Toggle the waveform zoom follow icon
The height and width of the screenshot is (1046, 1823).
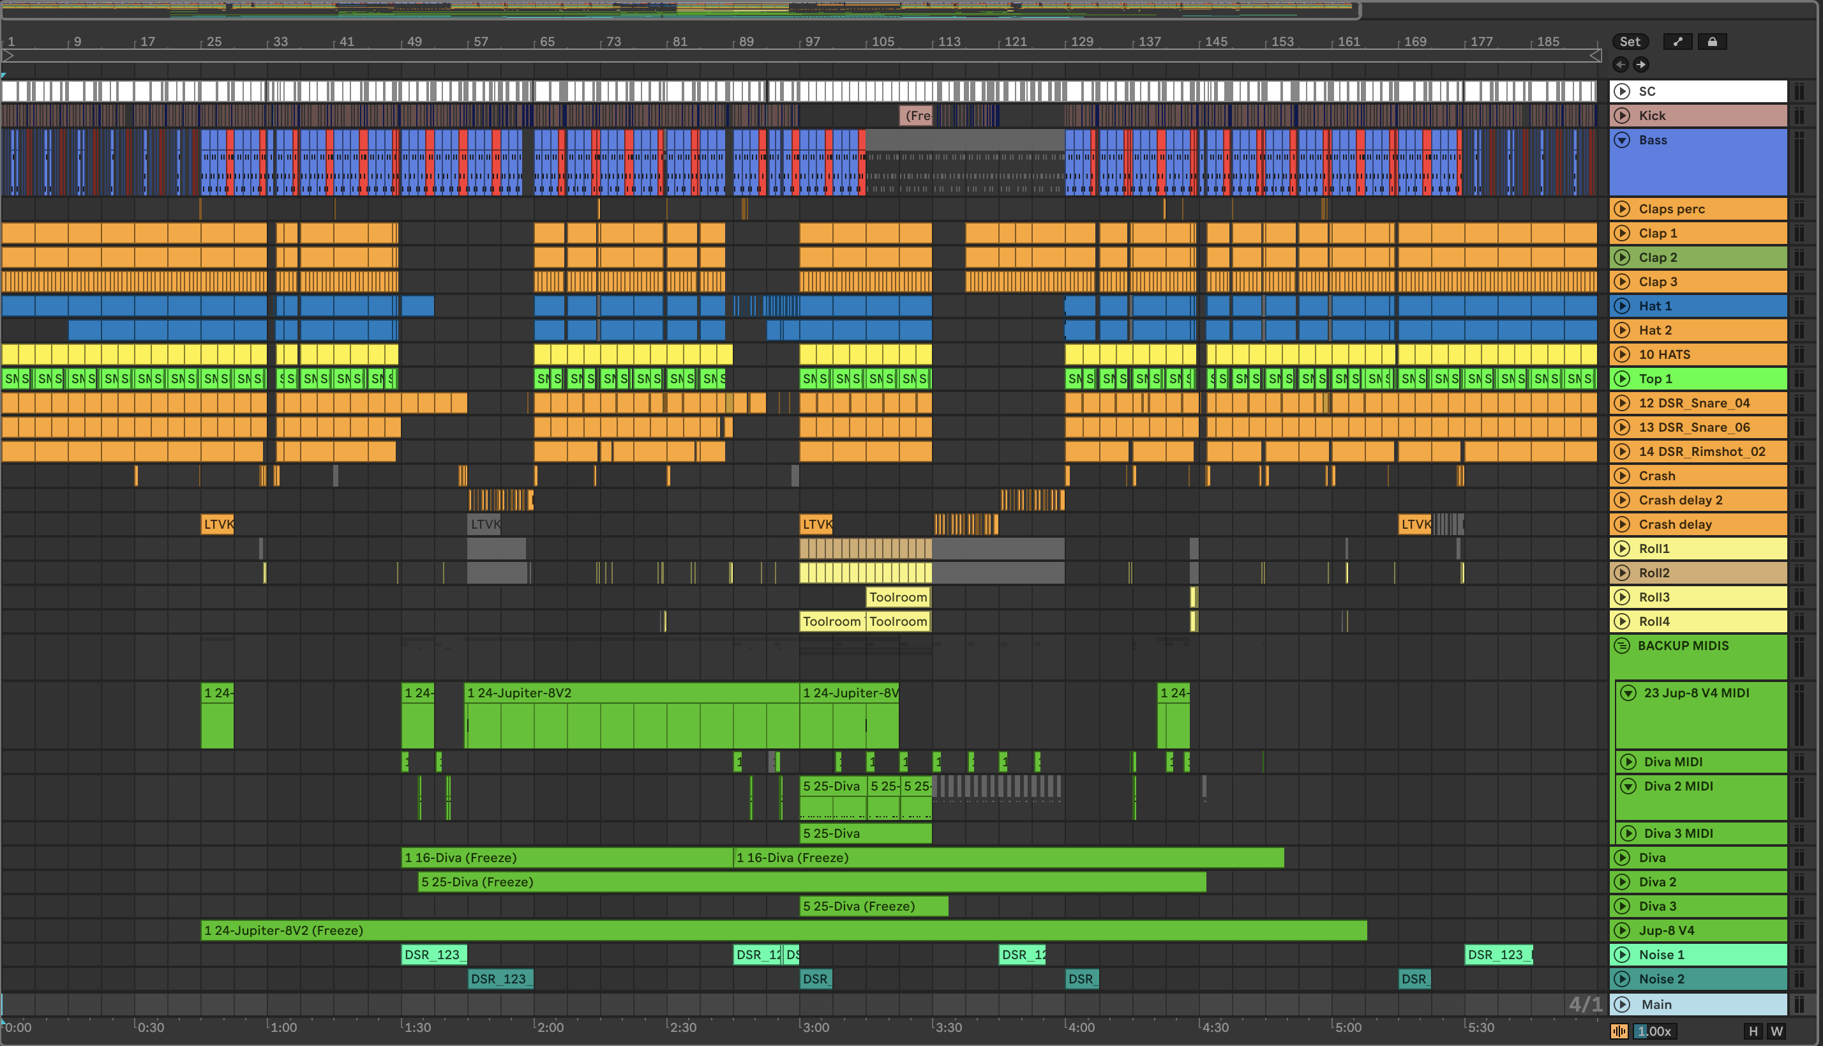(1619, 1032)
